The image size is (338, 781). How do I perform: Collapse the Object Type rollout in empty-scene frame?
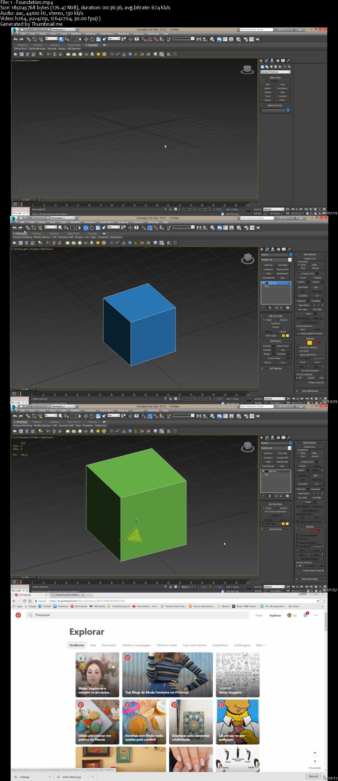coord(275,78)
